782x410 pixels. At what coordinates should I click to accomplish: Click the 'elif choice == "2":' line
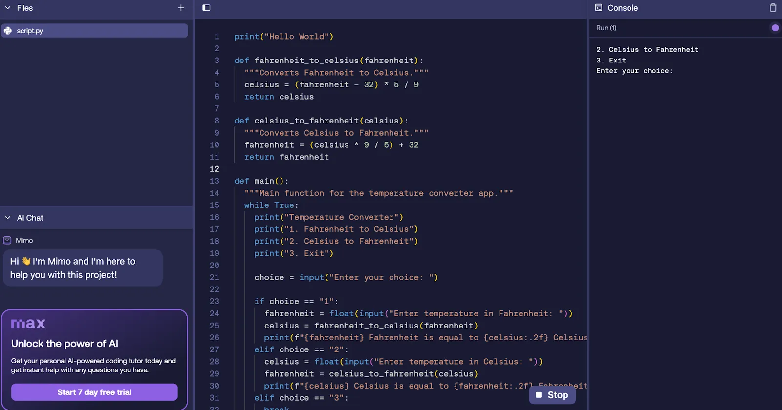[x=301, y=350]
